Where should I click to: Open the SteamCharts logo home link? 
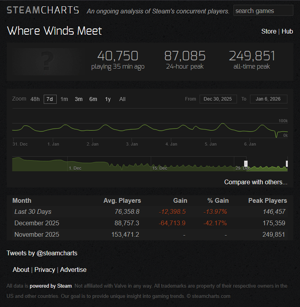pyautogui.click(x=43, y=10)
